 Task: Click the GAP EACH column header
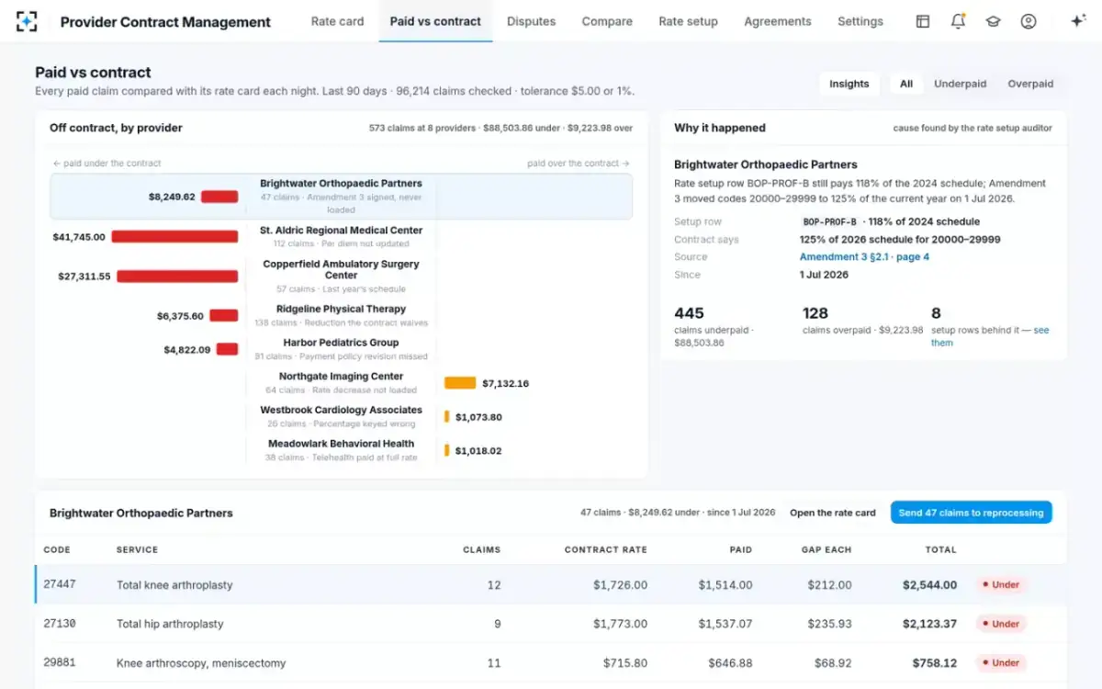[x=826, y=549]
